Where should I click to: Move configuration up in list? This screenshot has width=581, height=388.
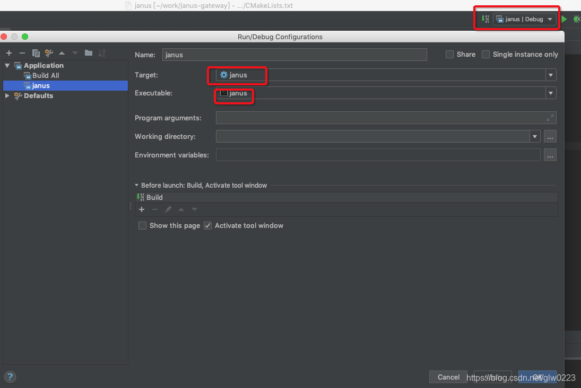click(x=62, y=53)
